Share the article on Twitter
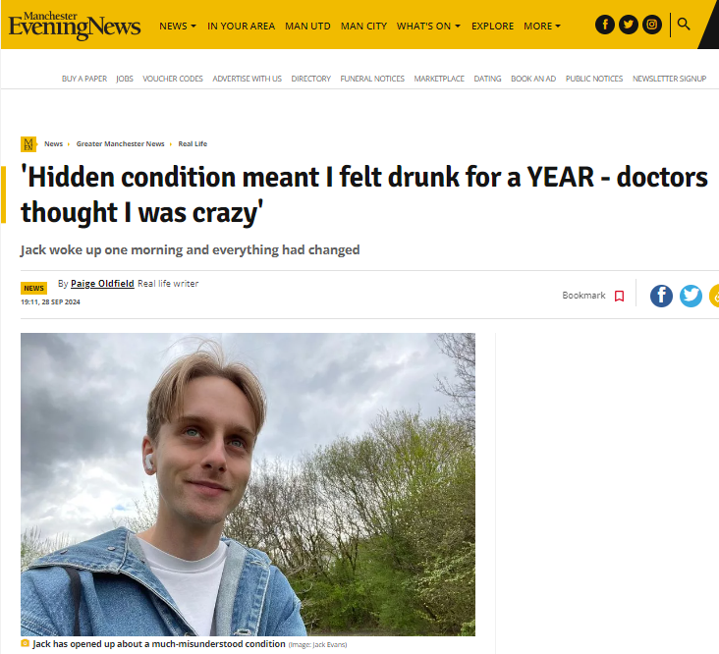This screenshot has width=719, height=654. [691, 296]
